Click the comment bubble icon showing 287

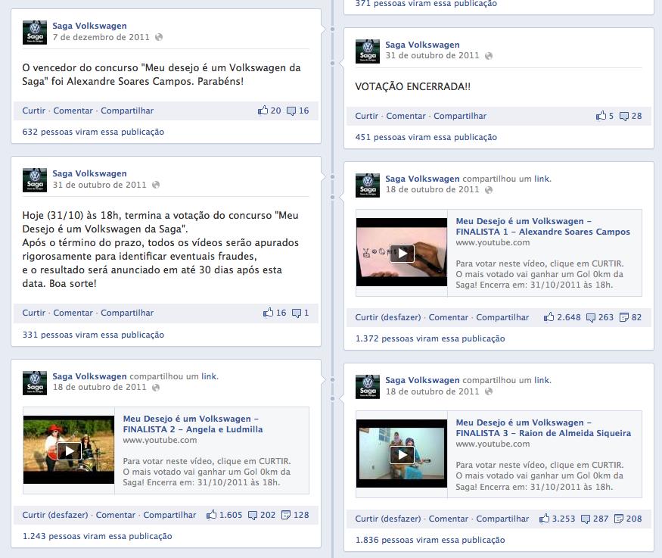pos(586,519)
